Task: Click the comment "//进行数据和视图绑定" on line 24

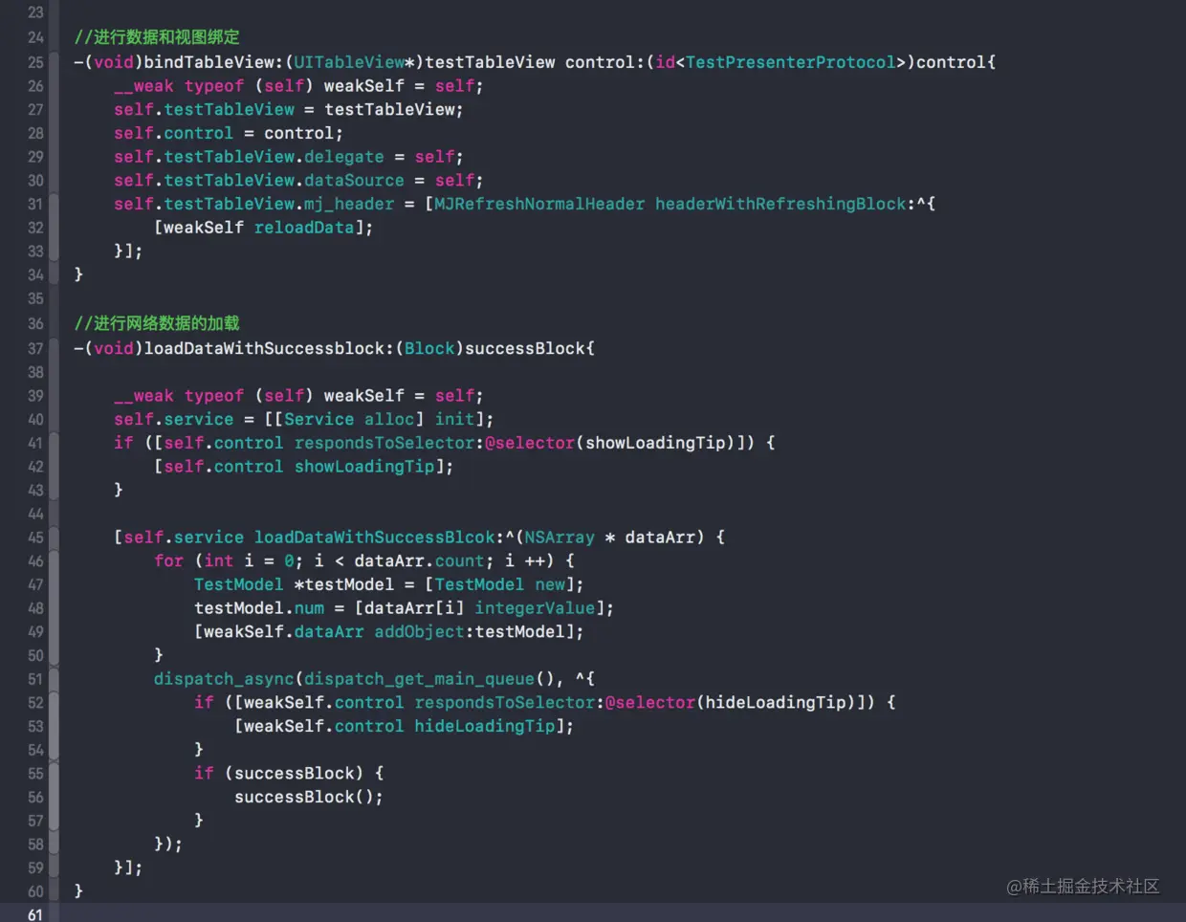Action: pyautogui.click(x=157, y=37)
